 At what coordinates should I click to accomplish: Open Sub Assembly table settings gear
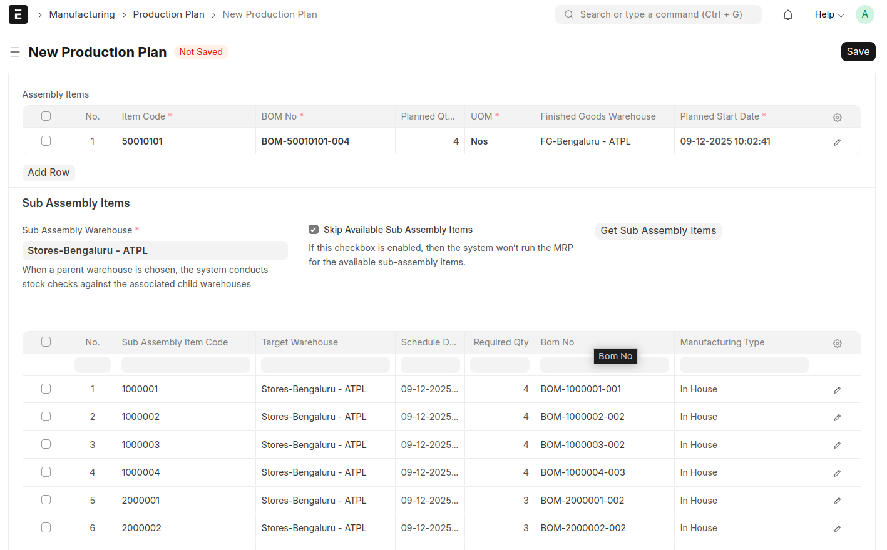[837, 343]
